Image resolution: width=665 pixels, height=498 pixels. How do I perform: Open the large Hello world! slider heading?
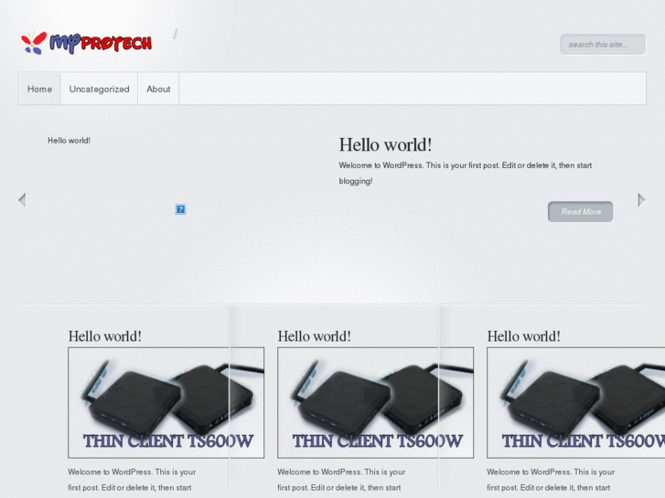[x=385, y=145]
